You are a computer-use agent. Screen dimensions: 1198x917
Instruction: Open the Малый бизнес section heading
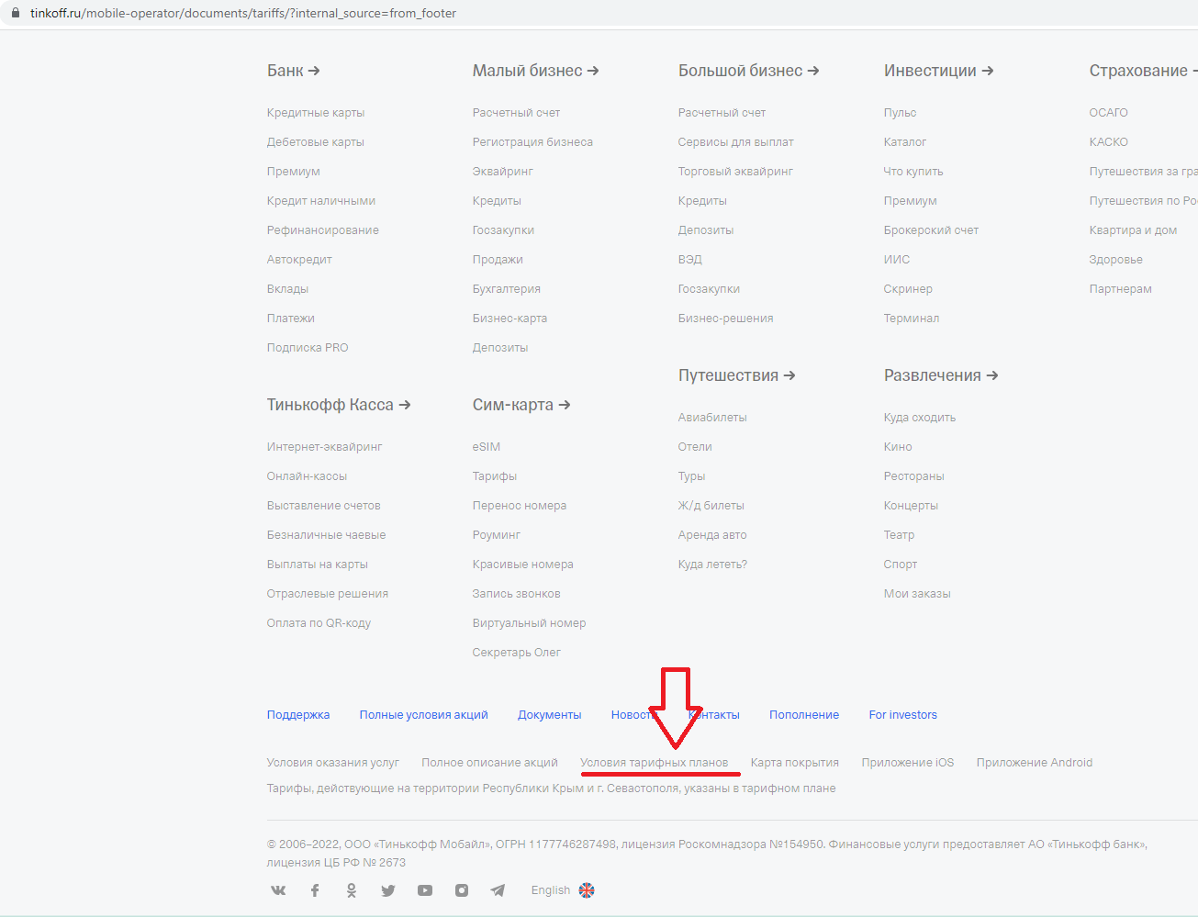tap(536, 71)
